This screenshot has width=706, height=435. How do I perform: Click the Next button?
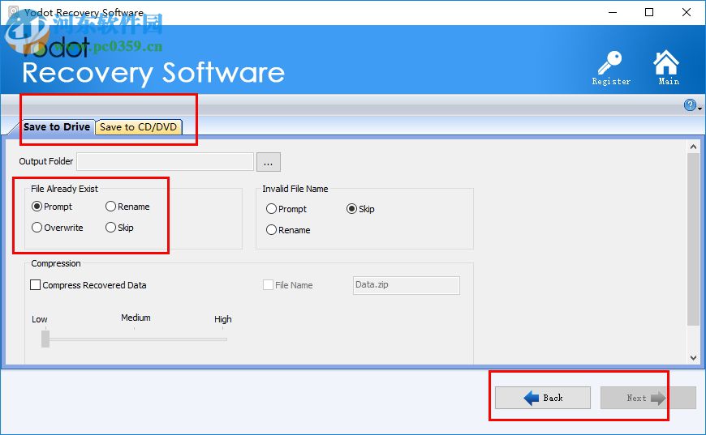pyautogui.click(x=648, y=398)
